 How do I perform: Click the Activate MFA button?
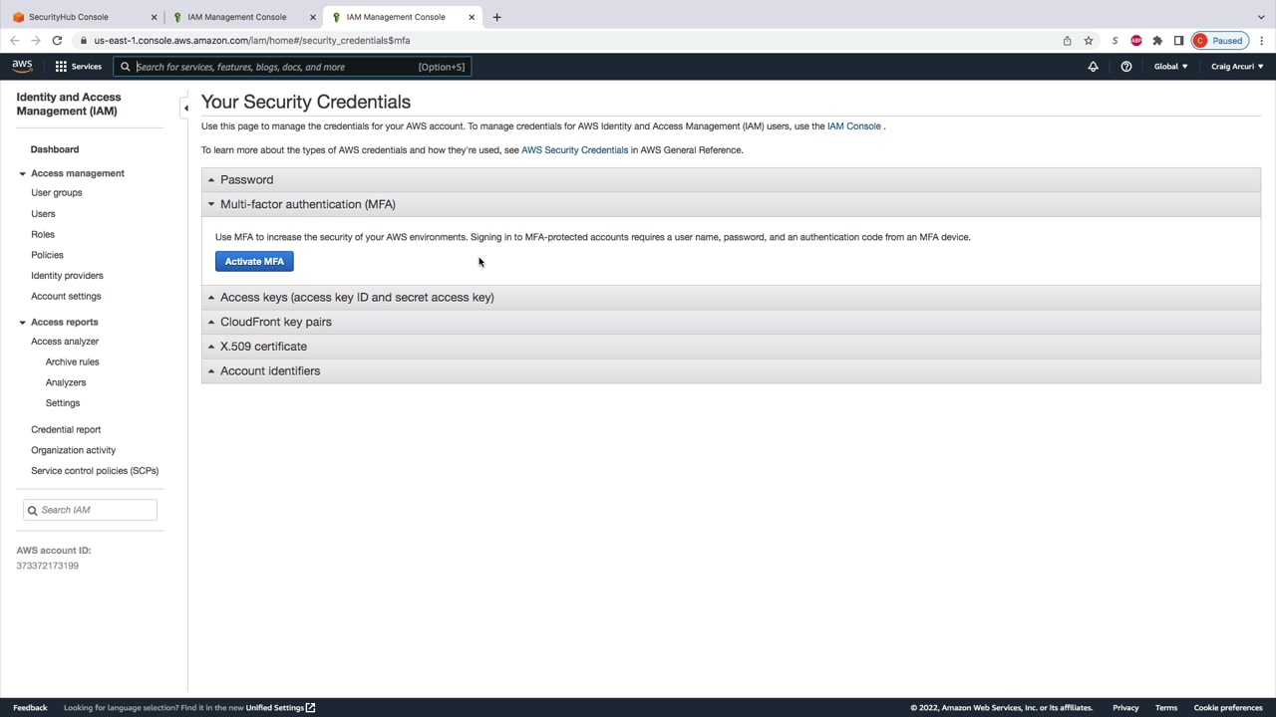click(254, 261)
